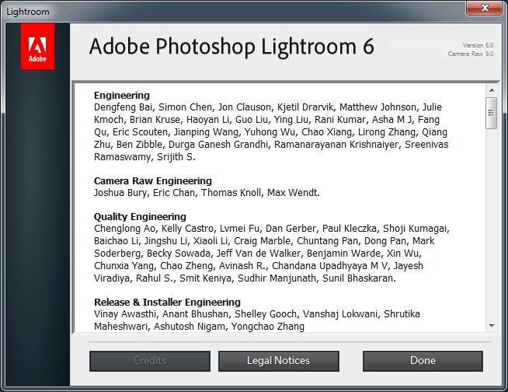Click the name 'Max Wendt'

point(292,193)
